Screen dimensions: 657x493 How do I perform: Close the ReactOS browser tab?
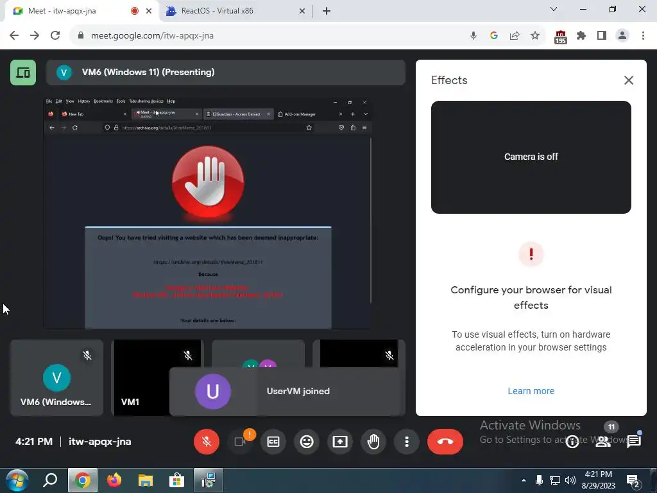click(302, 11)
